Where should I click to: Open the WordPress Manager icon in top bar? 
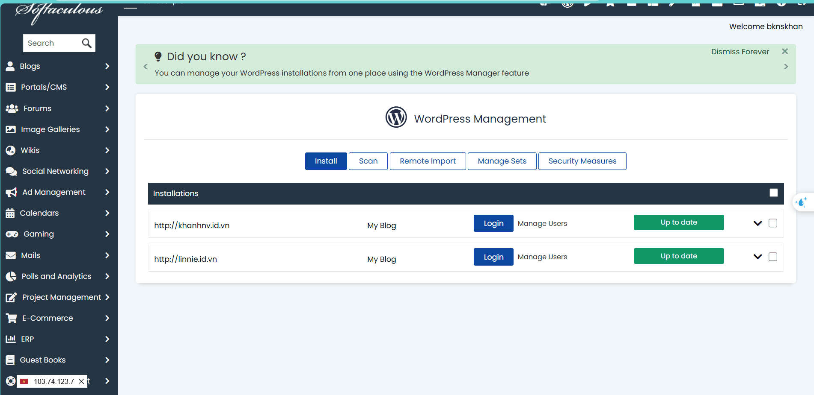pyautogui.click(x=567, y=4)
